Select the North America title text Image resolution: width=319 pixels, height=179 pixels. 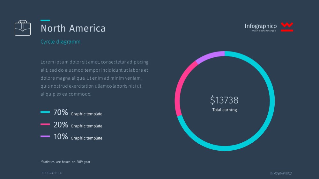coord(73,28)
